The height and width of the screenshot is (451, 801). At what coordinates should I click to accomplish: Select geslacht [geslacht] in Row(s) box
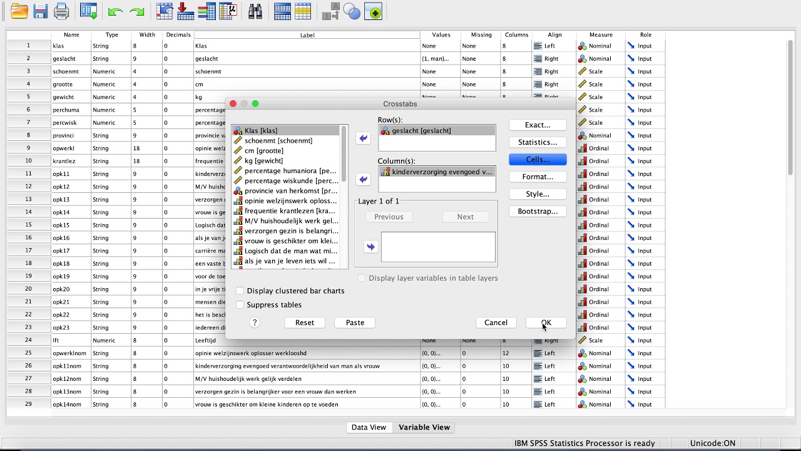coord(437,130)
